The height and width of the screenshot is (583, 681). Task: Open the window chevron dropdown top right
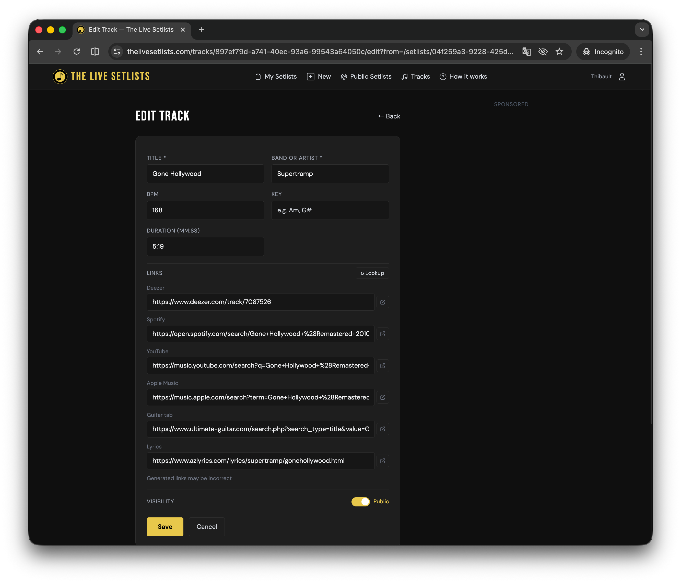(642, 30)
